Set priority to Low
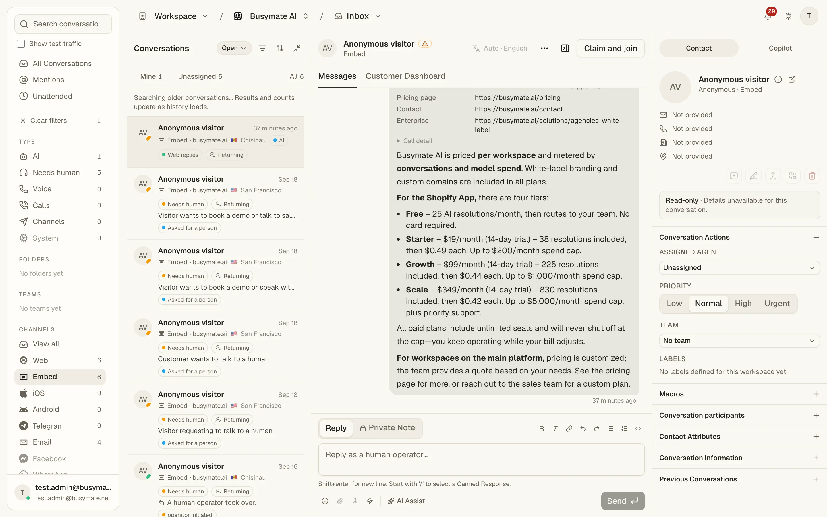The width and height of the screenshot is (827, 517). click(x=674, y=303)
